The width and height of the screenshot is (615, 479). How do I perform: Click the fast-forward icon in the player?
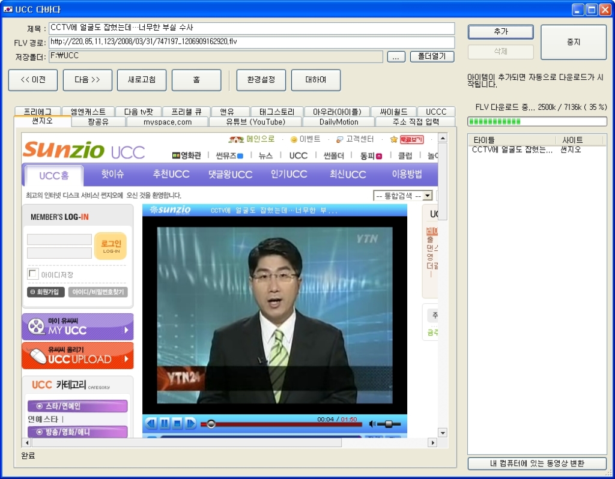pos(190,423)
